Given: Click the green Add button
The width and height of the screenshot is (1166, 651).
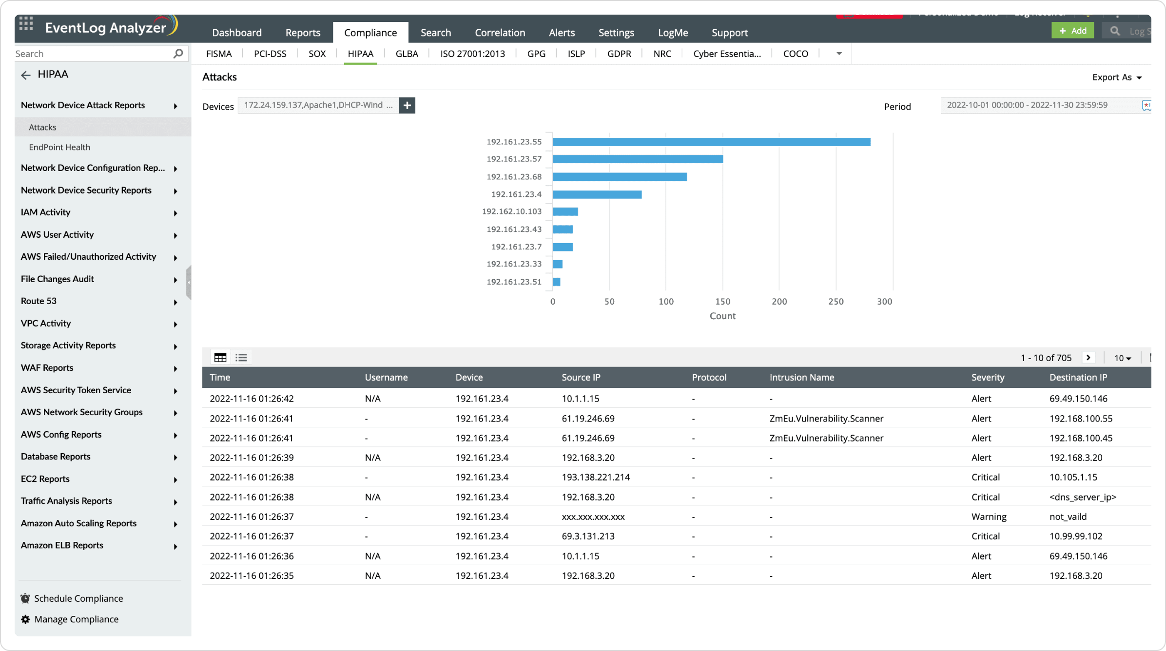Looking at the screenshot, I should [1072, 31].
